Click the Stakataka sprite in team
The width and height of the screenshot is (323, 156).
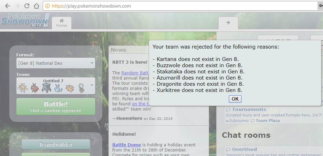(46, 88)
